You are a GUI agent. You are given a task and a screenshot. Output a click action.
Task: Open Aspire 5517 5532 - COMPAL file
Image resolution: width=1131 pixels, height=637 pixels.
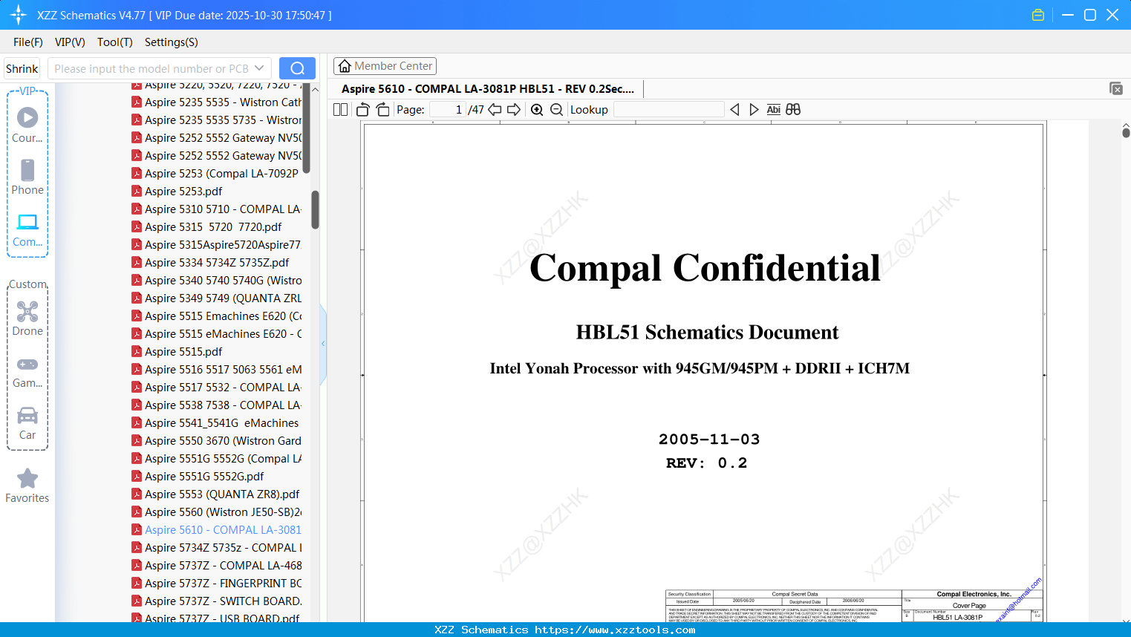coord(217,388)
